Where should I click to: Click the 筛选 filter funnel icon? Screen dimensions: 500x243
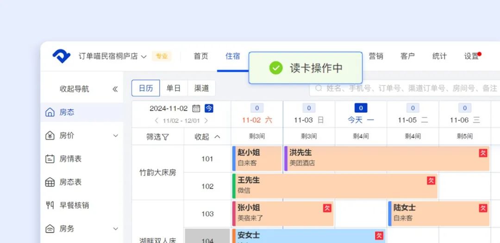165,137
